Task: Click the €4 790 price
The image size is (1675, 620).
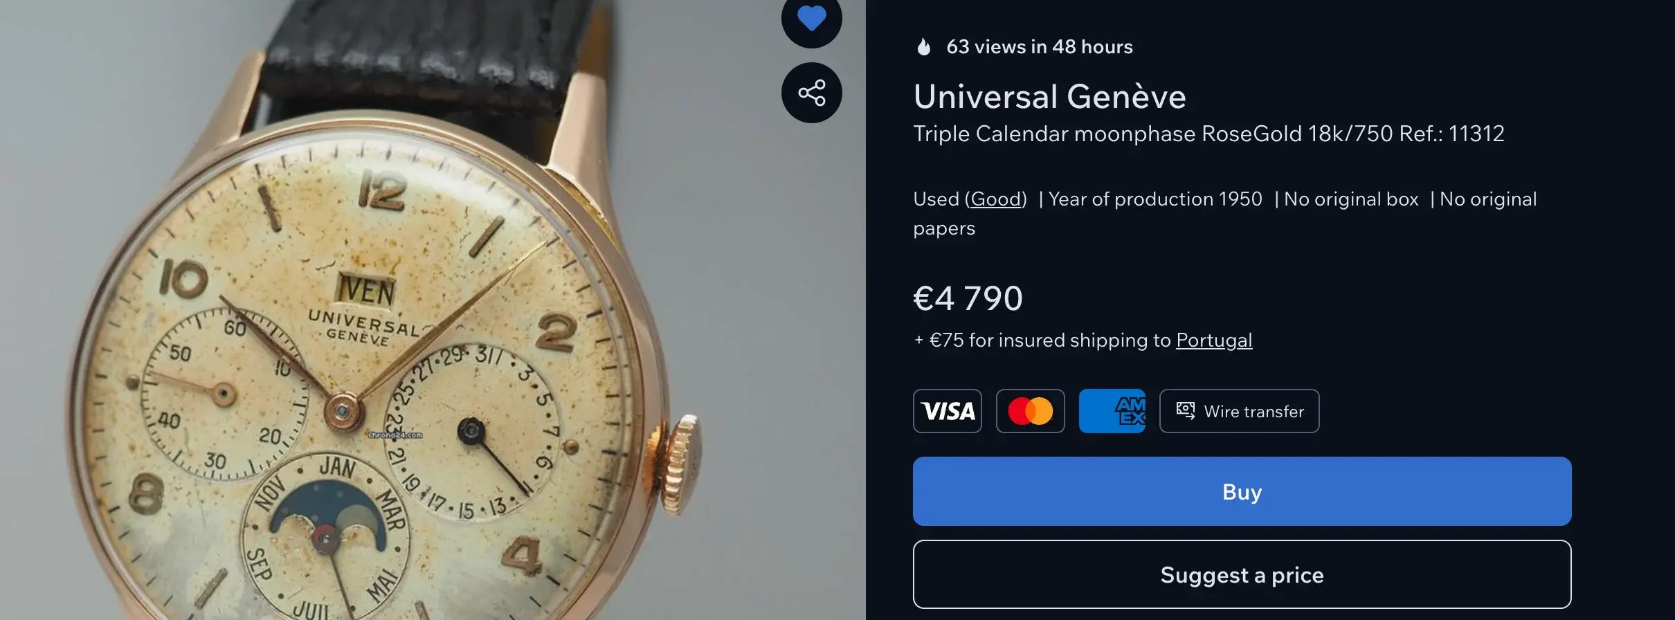Action: [x=968, y=298]
